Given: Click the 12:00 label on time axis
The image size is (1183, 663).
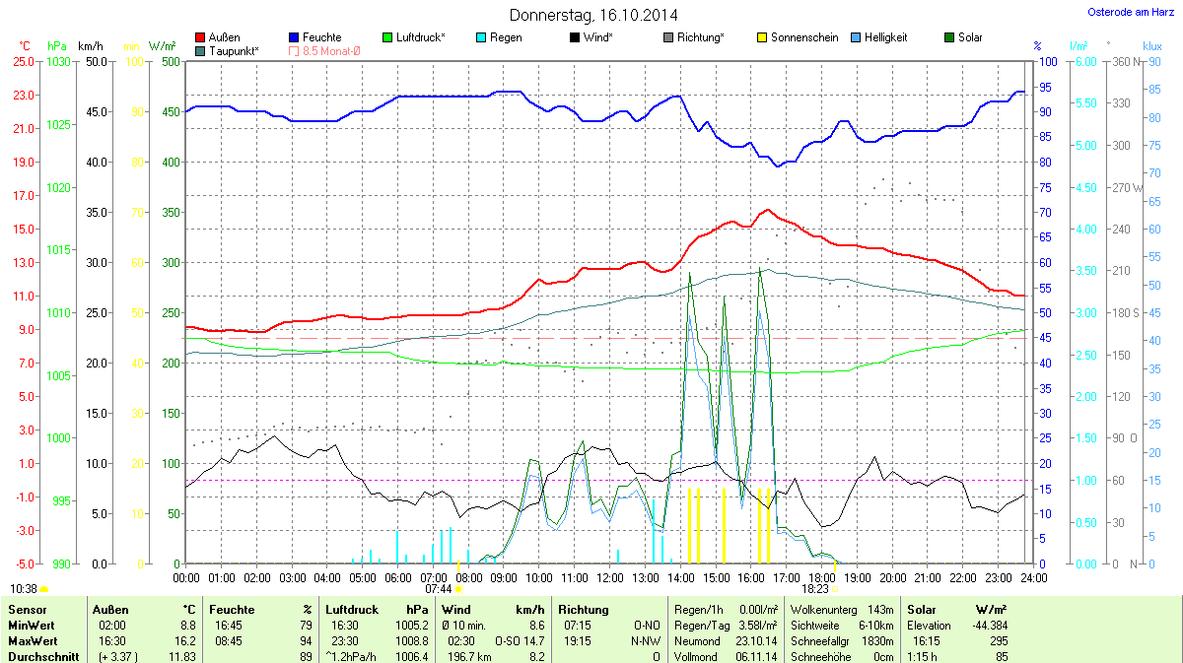Looking at the screenshot, I should click(610, 577).
